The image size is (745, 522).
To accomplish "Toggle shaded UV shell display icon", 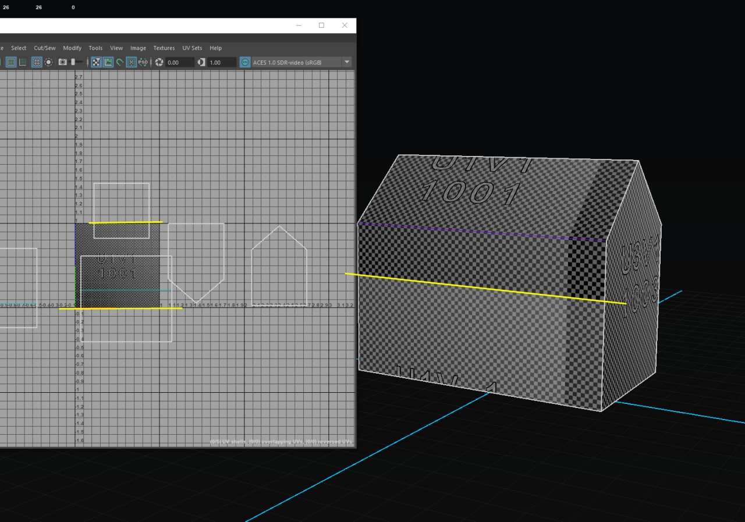I will 11,62.
